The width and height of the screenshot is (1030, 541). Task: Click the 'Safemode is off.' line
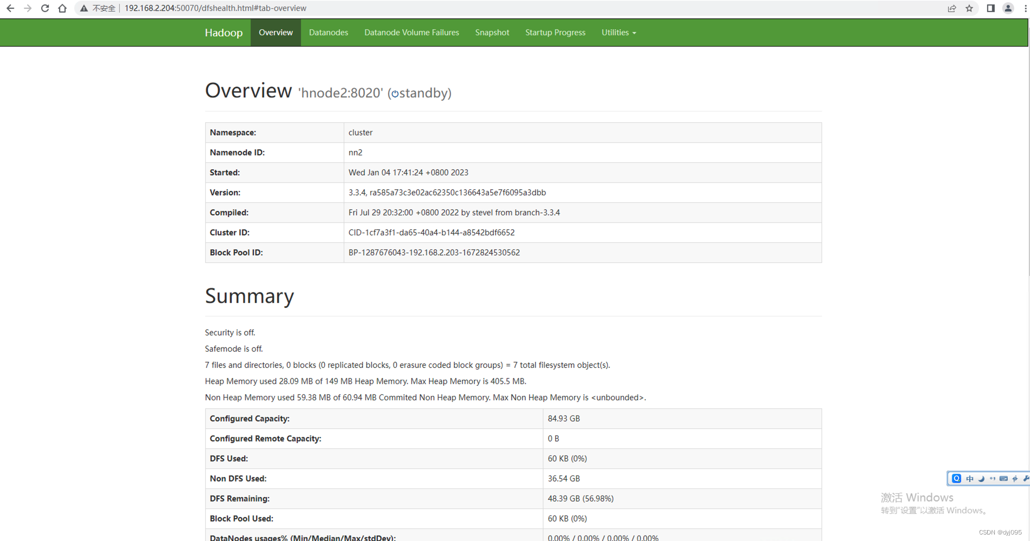[234, 349]
